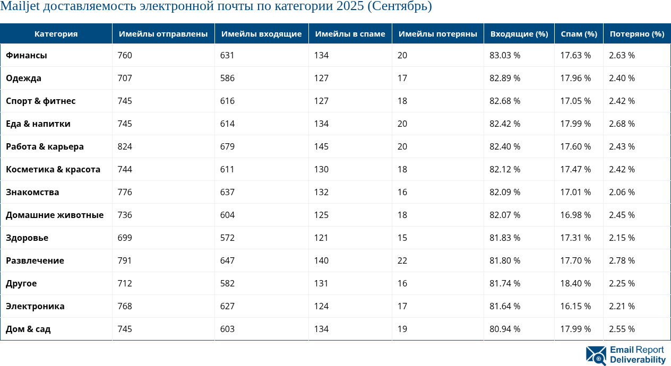671x366 pixels.
Task: Click the 'Имейлы потеряны' column header
Action: point(437,33)
